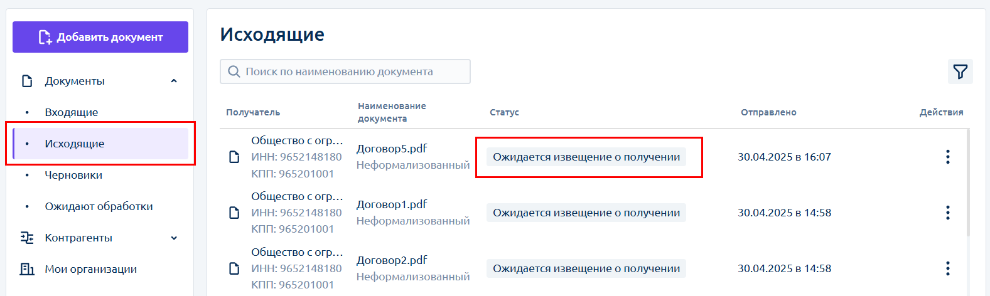
Task: Click the document icon beside Договор5.pdf row
Action: [234, 157]
